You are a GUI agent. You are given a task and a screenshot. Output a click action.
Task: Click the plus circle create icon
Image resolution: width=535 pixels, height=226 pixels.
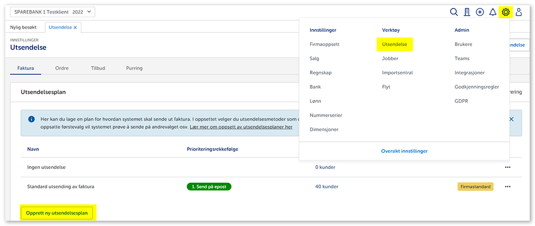pos(480,12)
